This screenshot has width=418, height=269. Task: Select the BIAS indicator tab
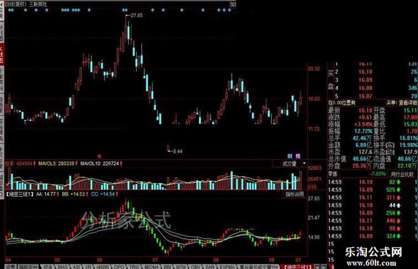pos(63,267)
